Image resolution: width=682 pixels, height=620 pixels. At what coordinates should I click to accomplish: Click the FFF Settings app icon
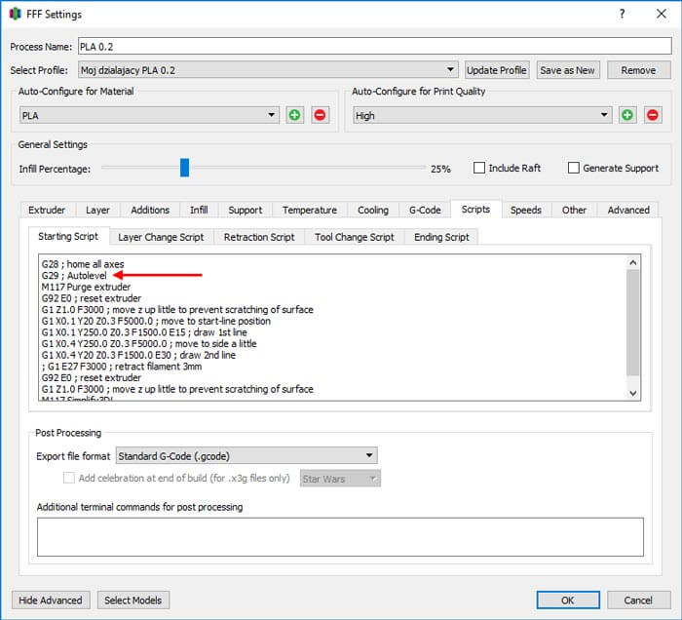coord(16,14)
